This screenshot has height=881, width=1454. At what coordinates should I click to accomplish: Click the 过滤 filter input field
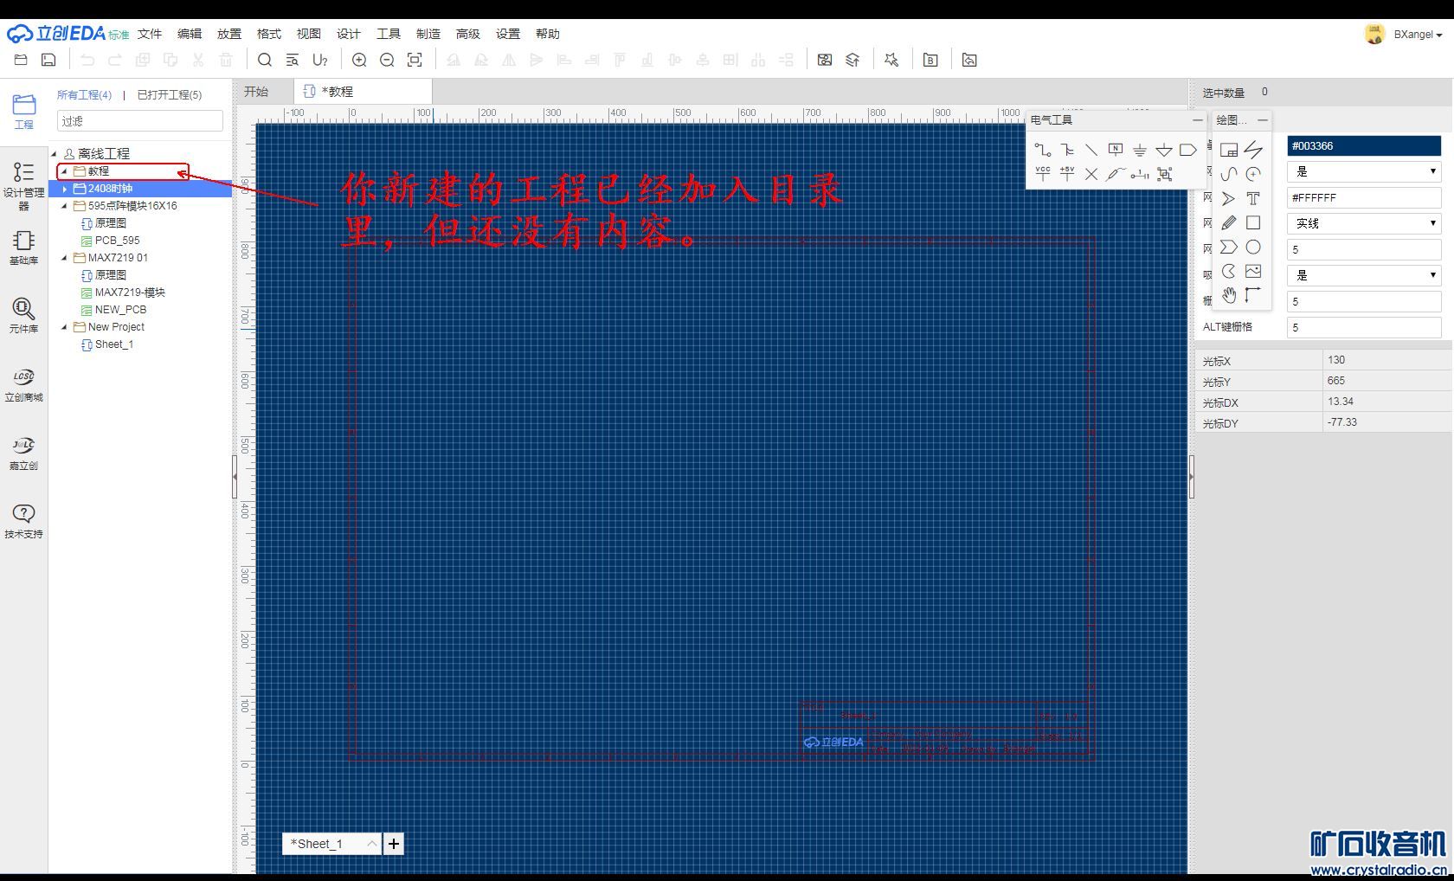coord(140,121)
